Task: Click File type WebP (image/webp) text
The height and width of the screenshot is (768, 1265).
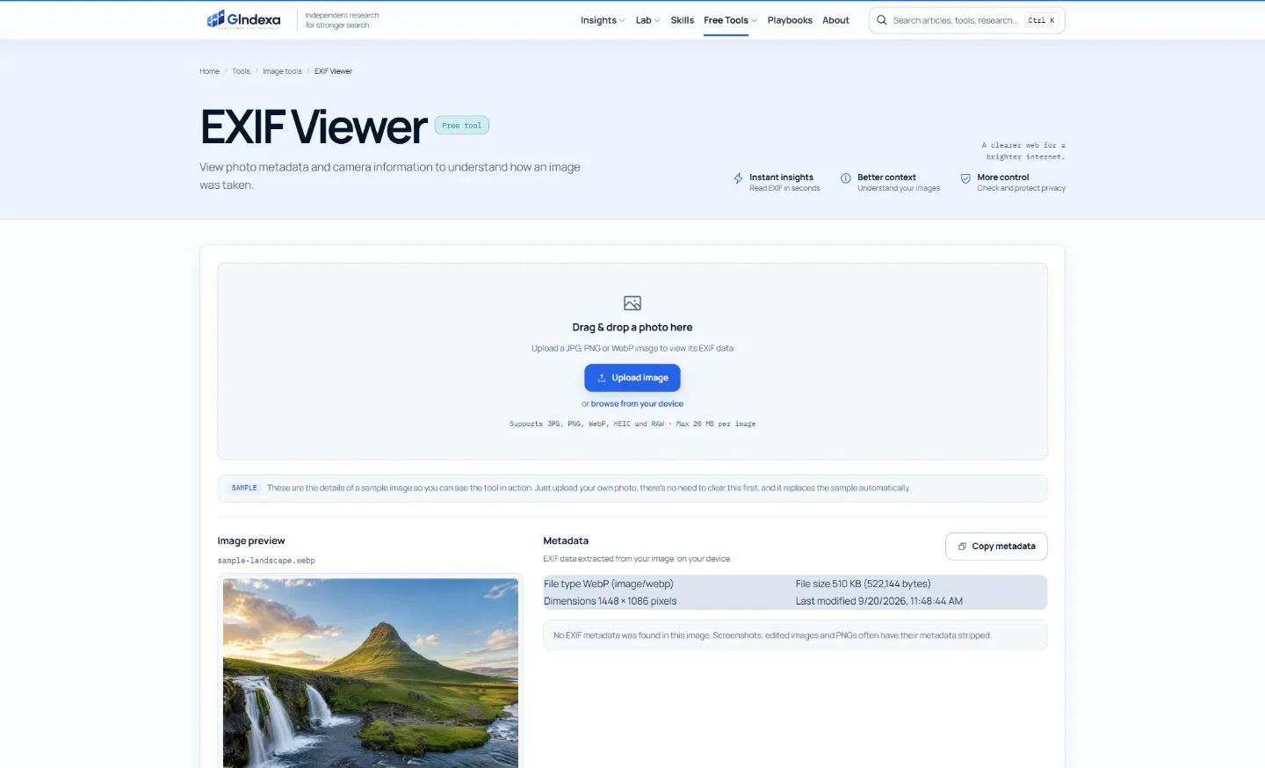Action: point(608,583)
